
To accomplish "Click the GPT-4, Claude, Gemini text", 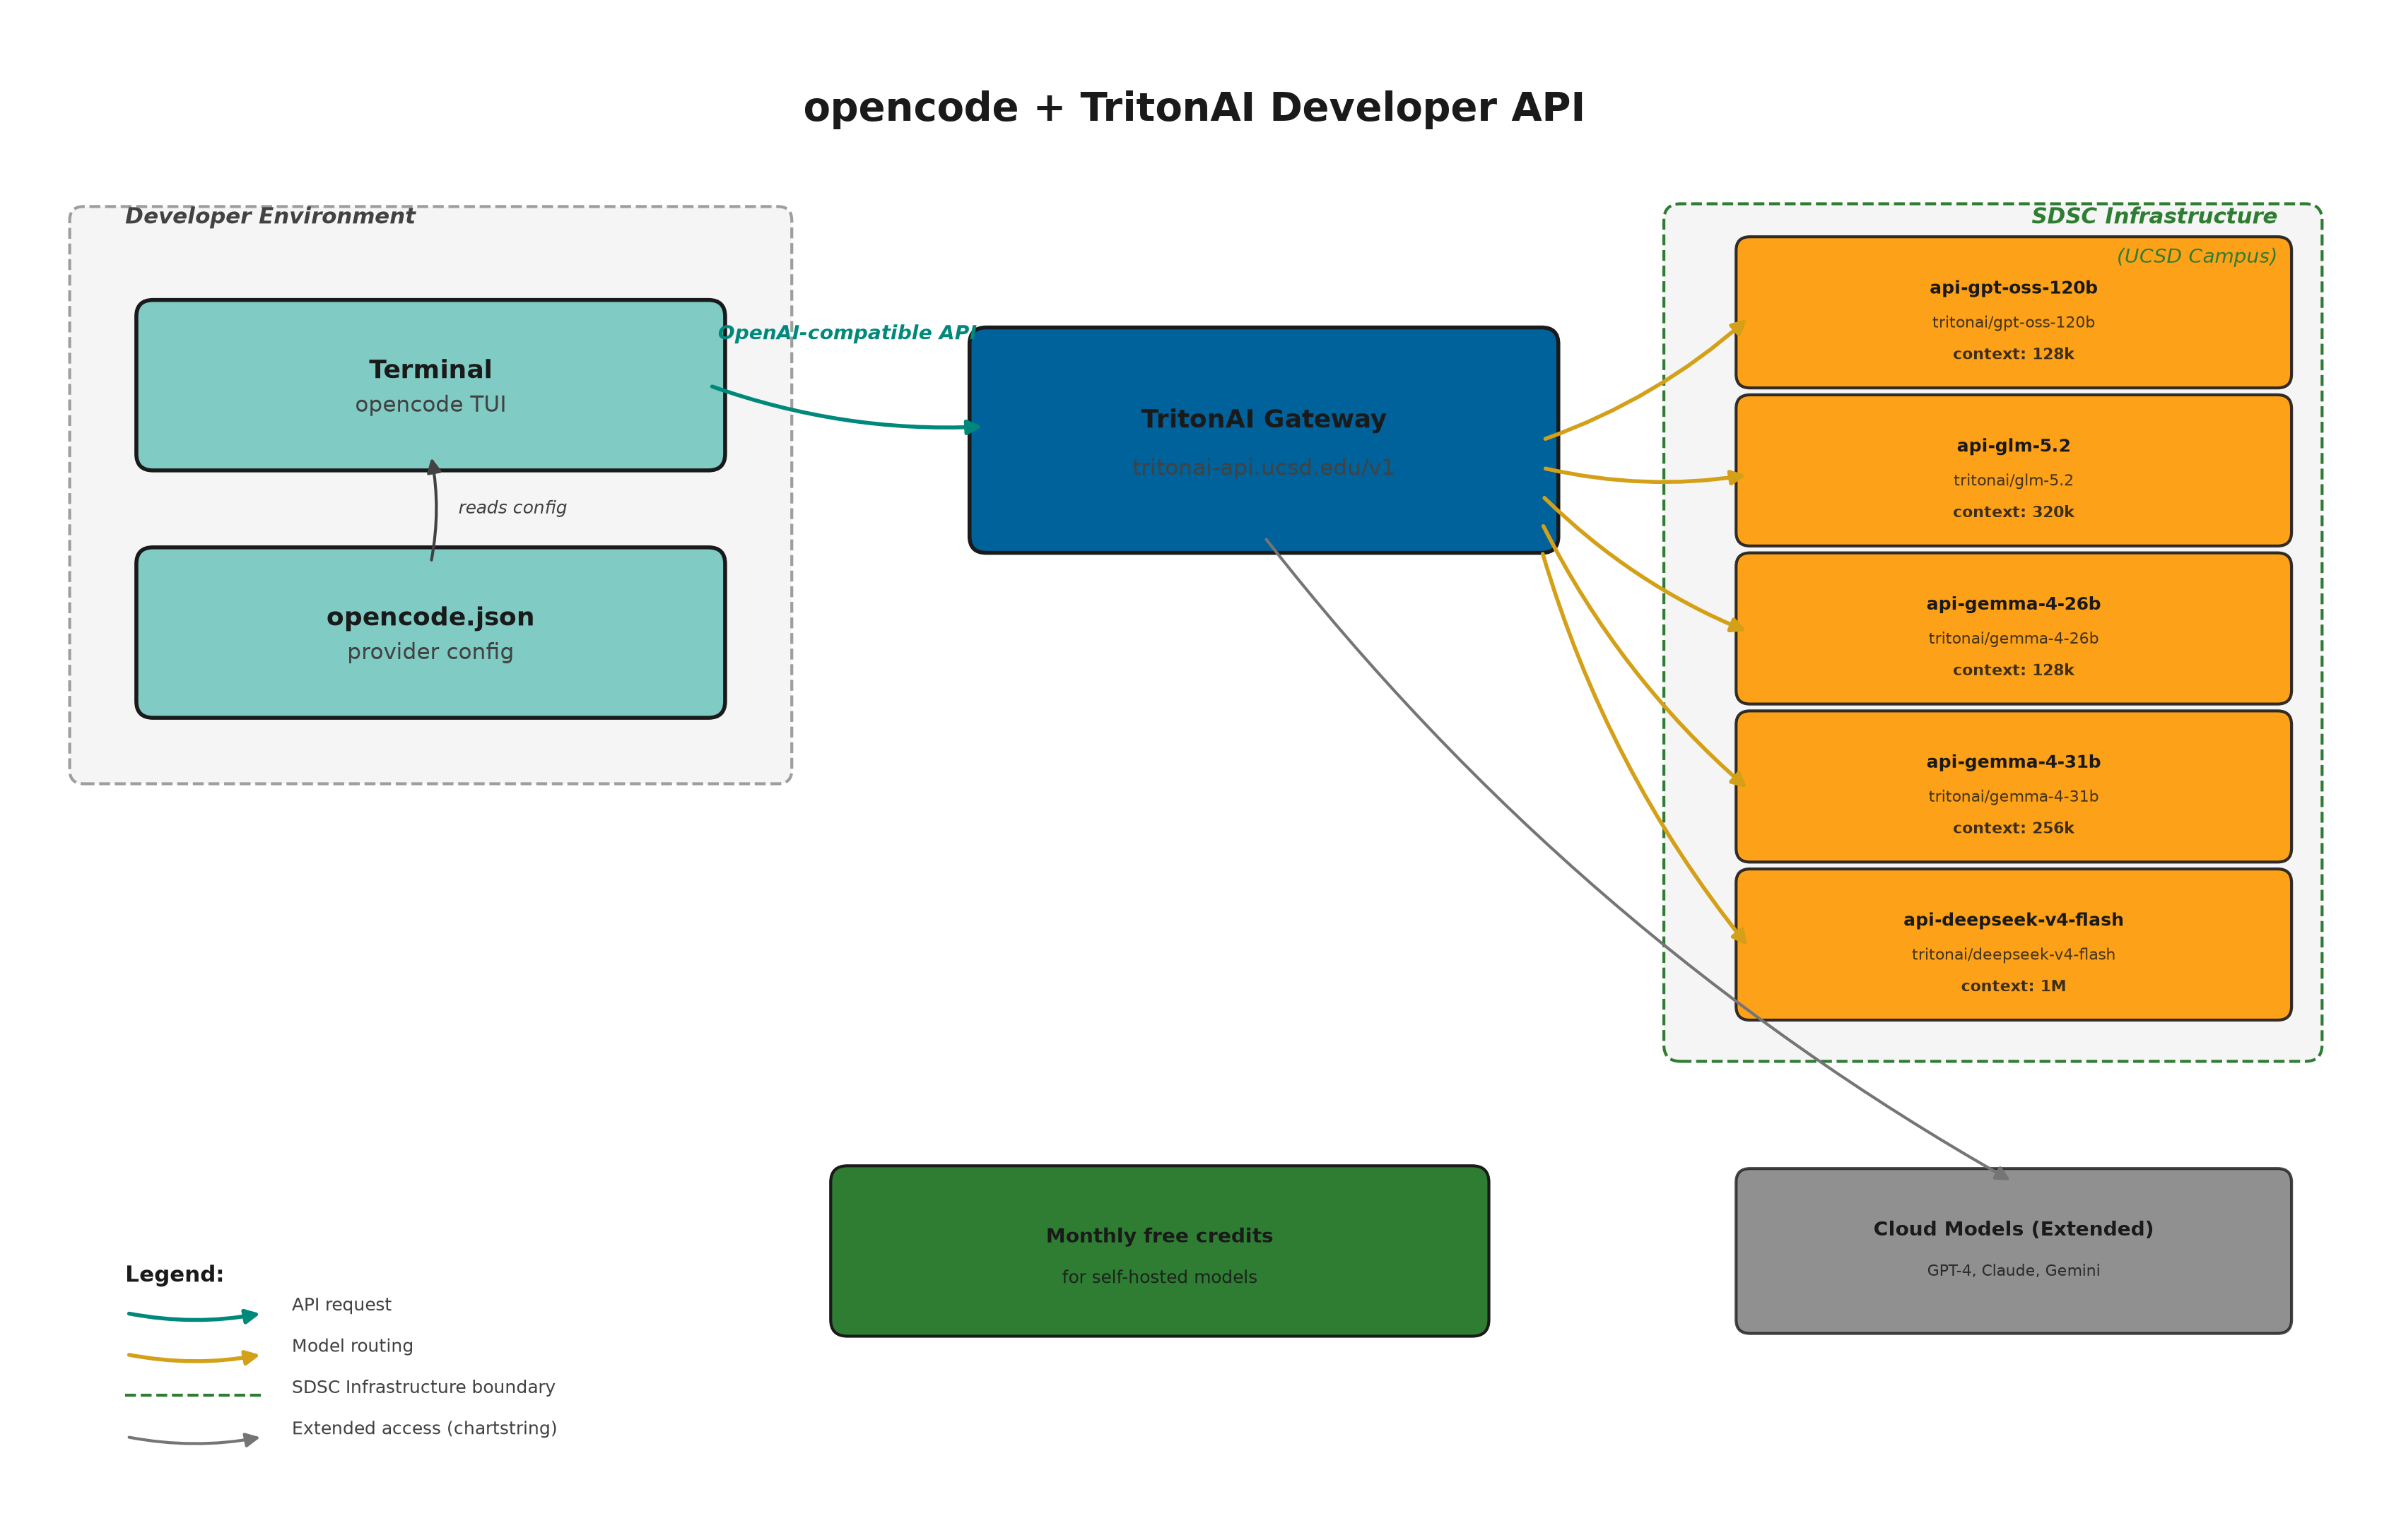I will coord(2013,1270).
